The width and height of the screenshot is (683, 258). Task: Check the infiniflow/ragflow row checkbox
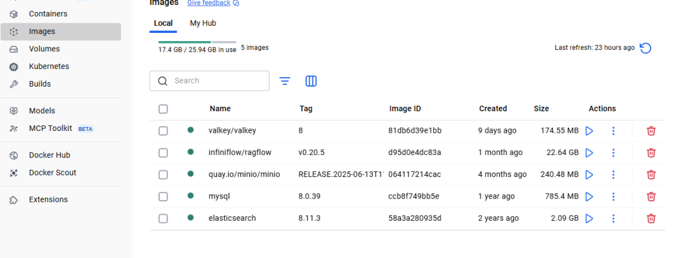pyautogui.click(x=163, y=152)
